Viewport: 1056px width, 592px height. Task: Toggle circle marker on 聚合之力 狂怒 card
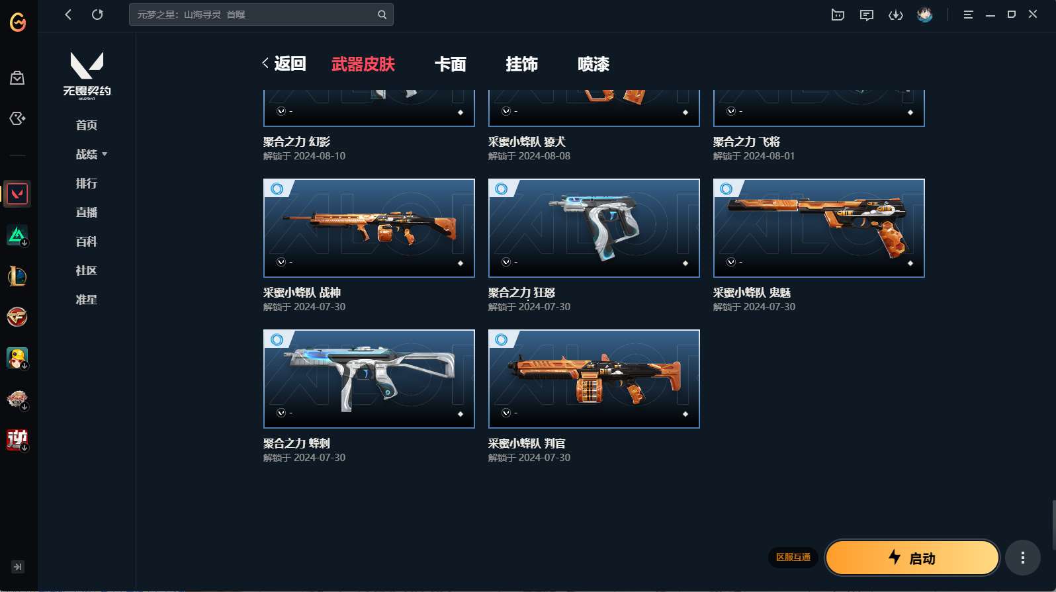click(x=502, y=189)
